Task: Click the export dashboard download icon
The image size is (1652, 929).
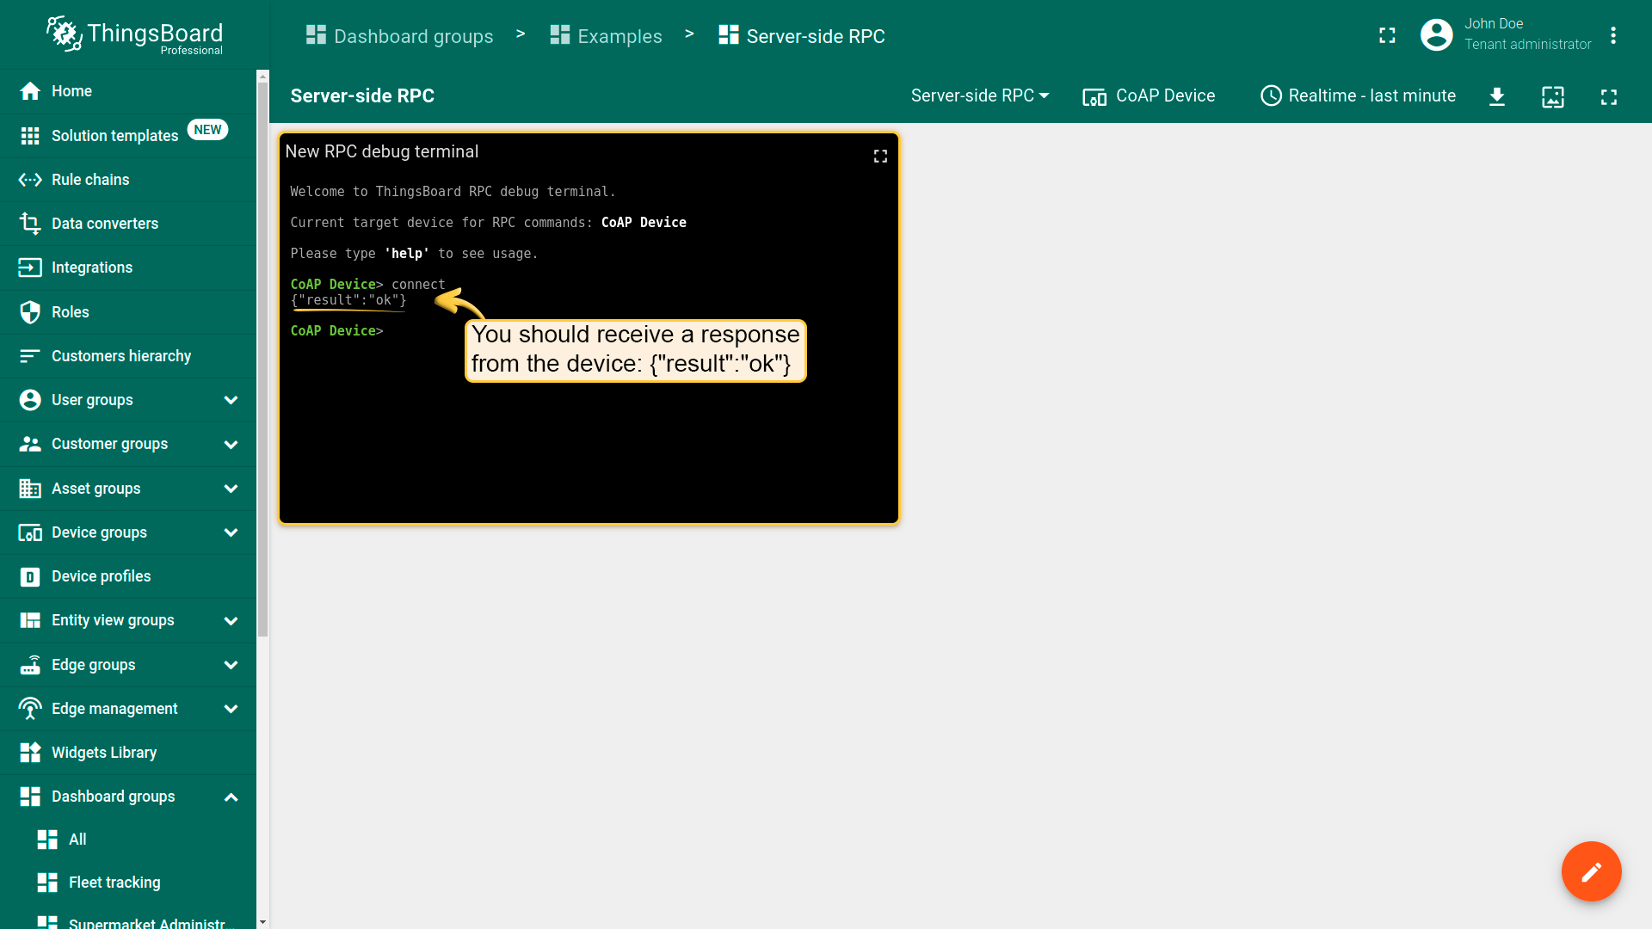Action: click(x=1497, y=96)
